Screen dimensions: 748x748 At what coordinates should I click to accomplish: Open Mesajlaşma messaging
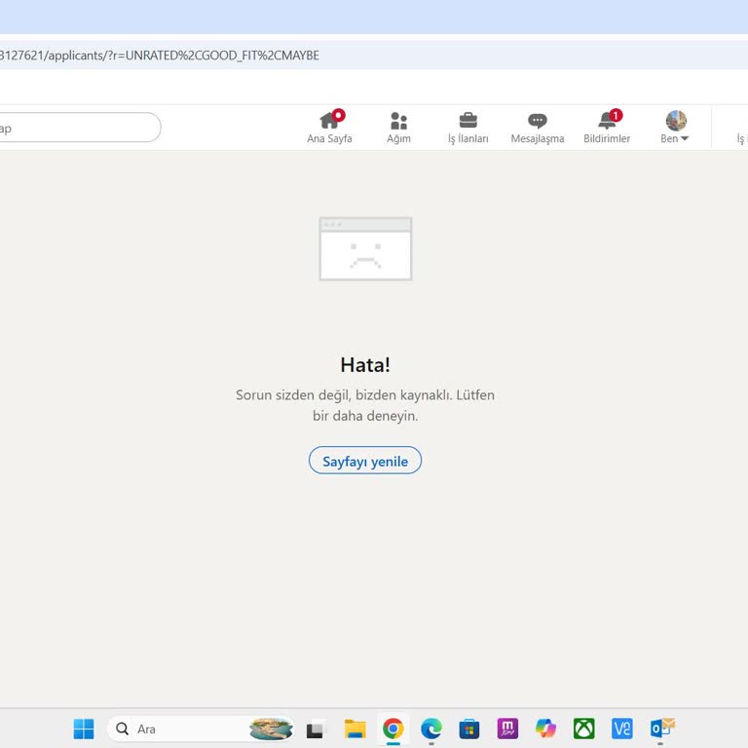point(538,127)
